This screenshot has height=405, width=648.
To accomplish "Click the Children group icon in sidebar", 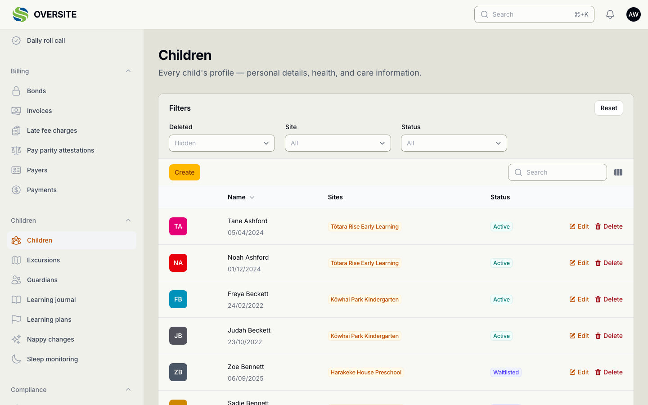I will point(16,240).
